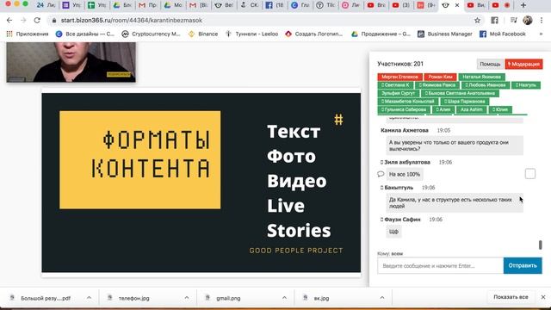
Task: Select participant Светлана К
Action: coord(395,85)
